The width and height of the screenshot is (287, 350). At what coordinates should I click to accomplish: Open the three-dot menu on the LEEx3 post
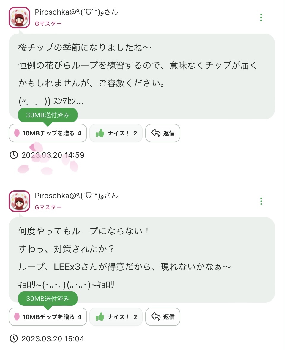click(x=261, y=201)
